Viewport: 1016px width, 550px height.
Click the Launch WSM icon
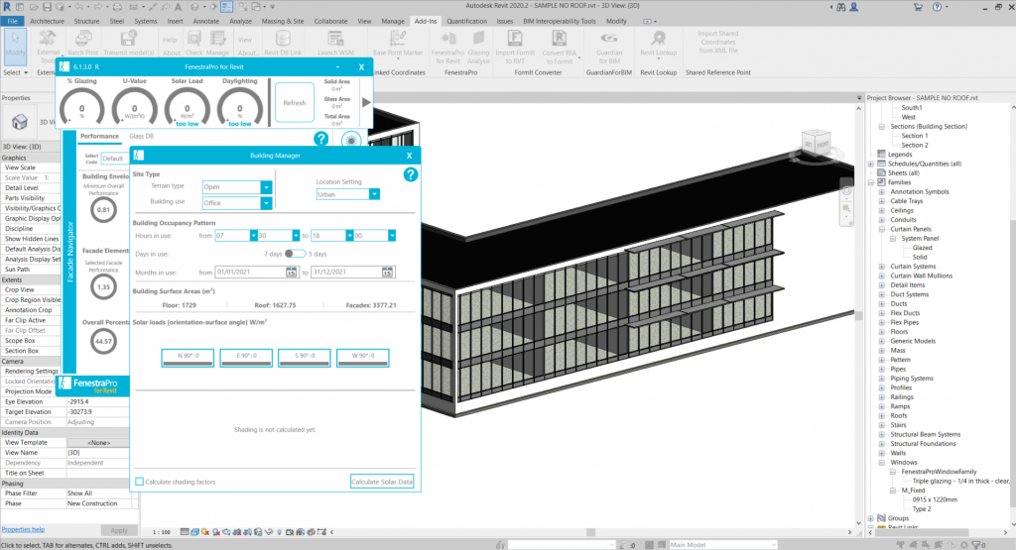point(335,43)
